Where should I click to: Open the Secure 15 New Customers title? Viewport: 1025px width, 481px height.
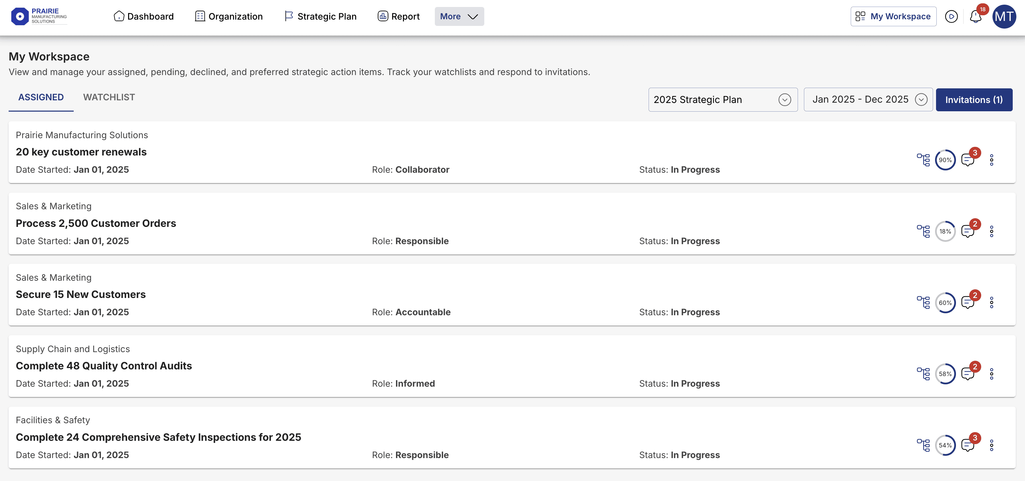pos(81,294)
